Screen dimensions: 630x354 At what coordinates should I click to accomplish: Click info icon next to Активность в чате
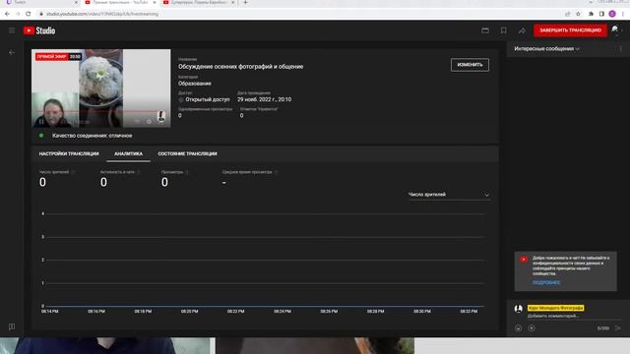click(x=139, y=172)
